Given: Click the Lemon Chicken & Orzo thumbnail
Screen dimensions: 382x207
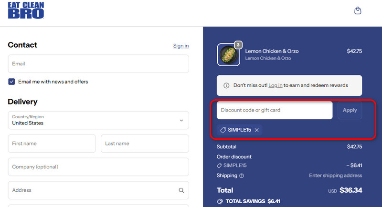Looking at the screenshot, I should 229,55.
